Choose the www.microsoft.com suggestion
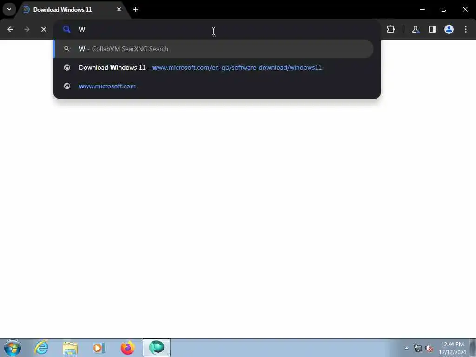 (213, 86)
